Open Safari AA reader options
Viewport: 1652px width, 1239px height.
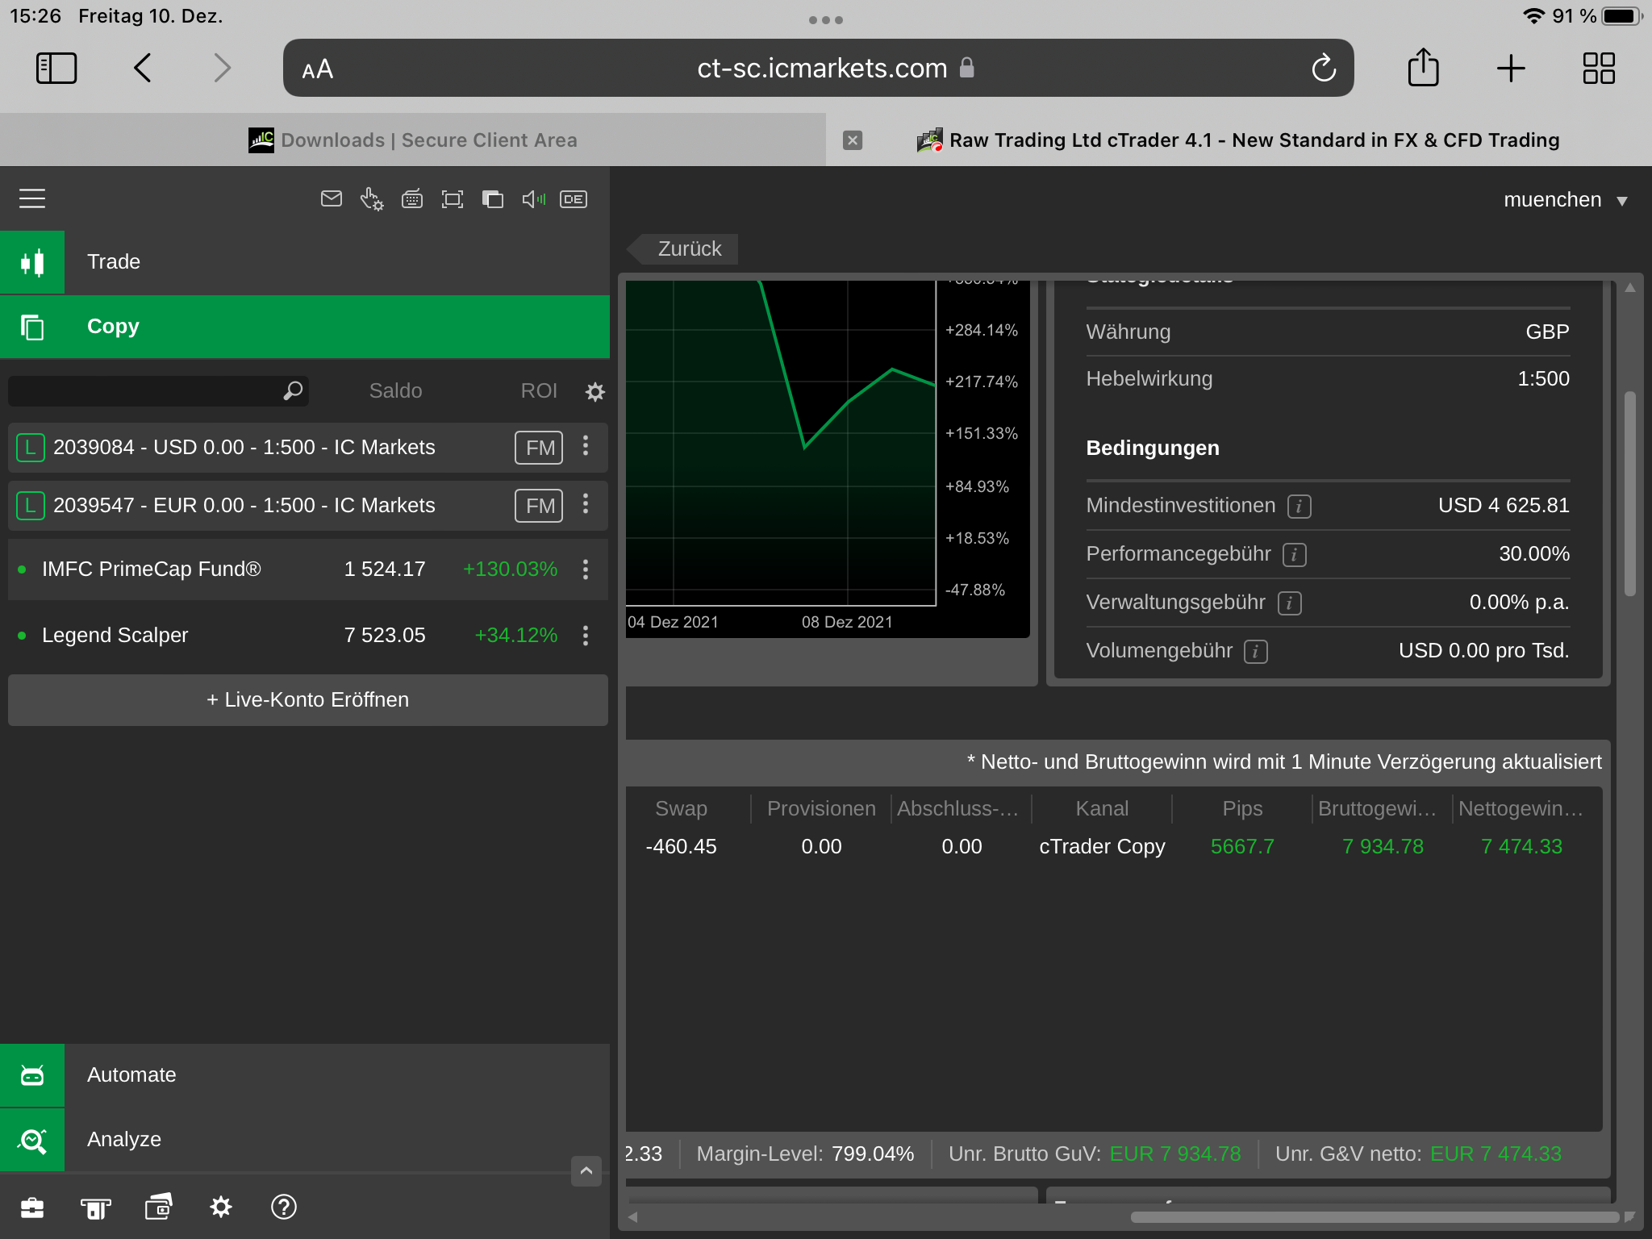tap(318, 69)
